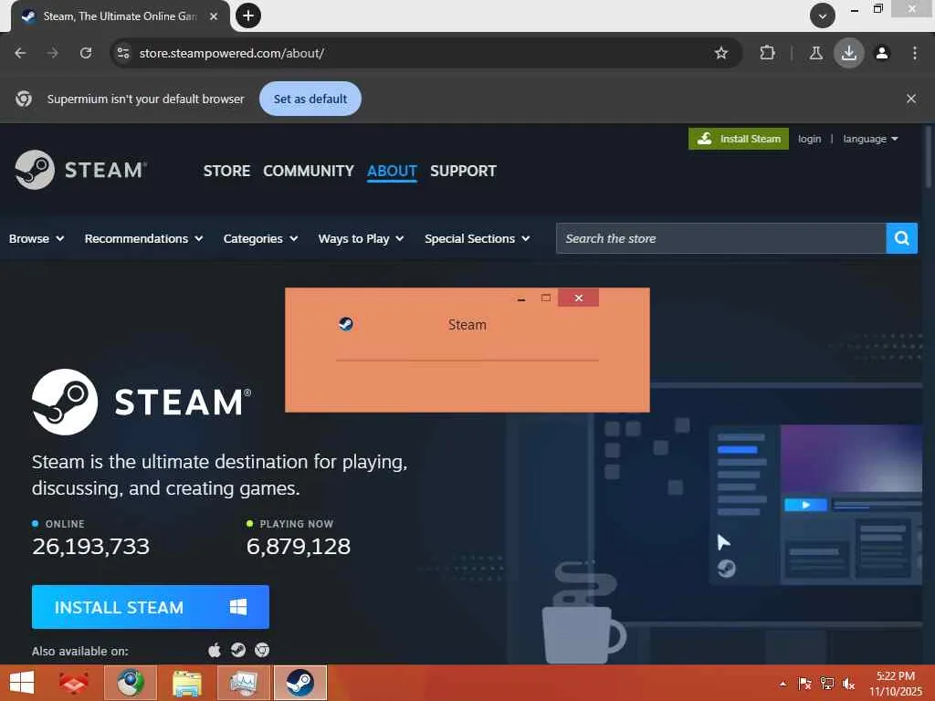Image resolution: width=935 pixels, height=701 pixels.
Task: Click the muted volume tray icon
Action: pyautogui.click(x=848, y=684)
